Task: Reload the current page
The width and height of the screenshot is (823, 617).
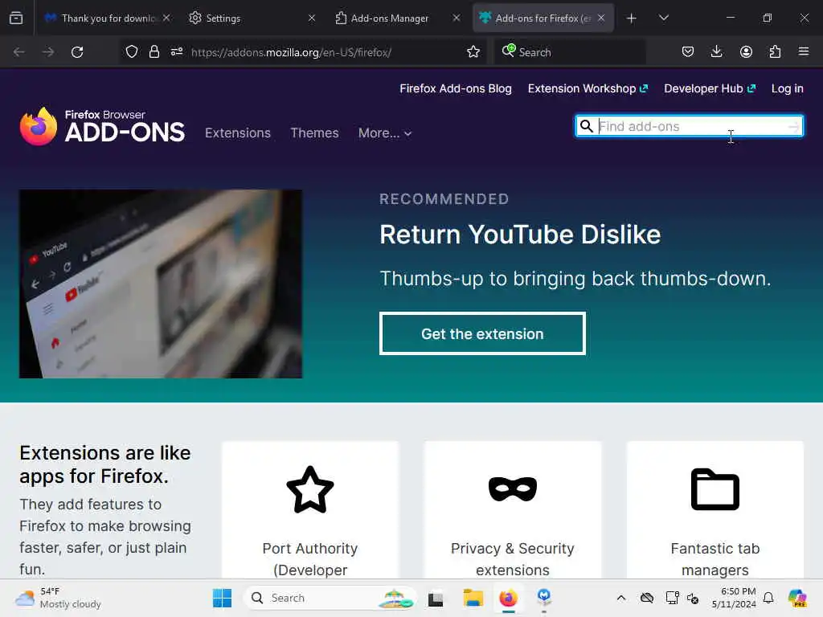Action: point(77,52)
